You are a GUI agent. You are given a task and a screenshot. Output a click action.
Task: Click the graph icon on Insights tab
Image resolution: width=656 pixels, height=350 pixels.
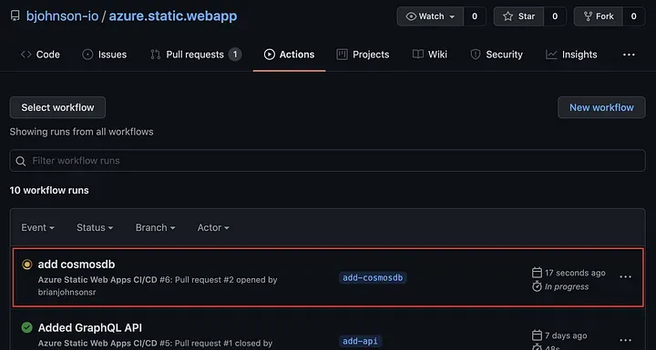551,55
